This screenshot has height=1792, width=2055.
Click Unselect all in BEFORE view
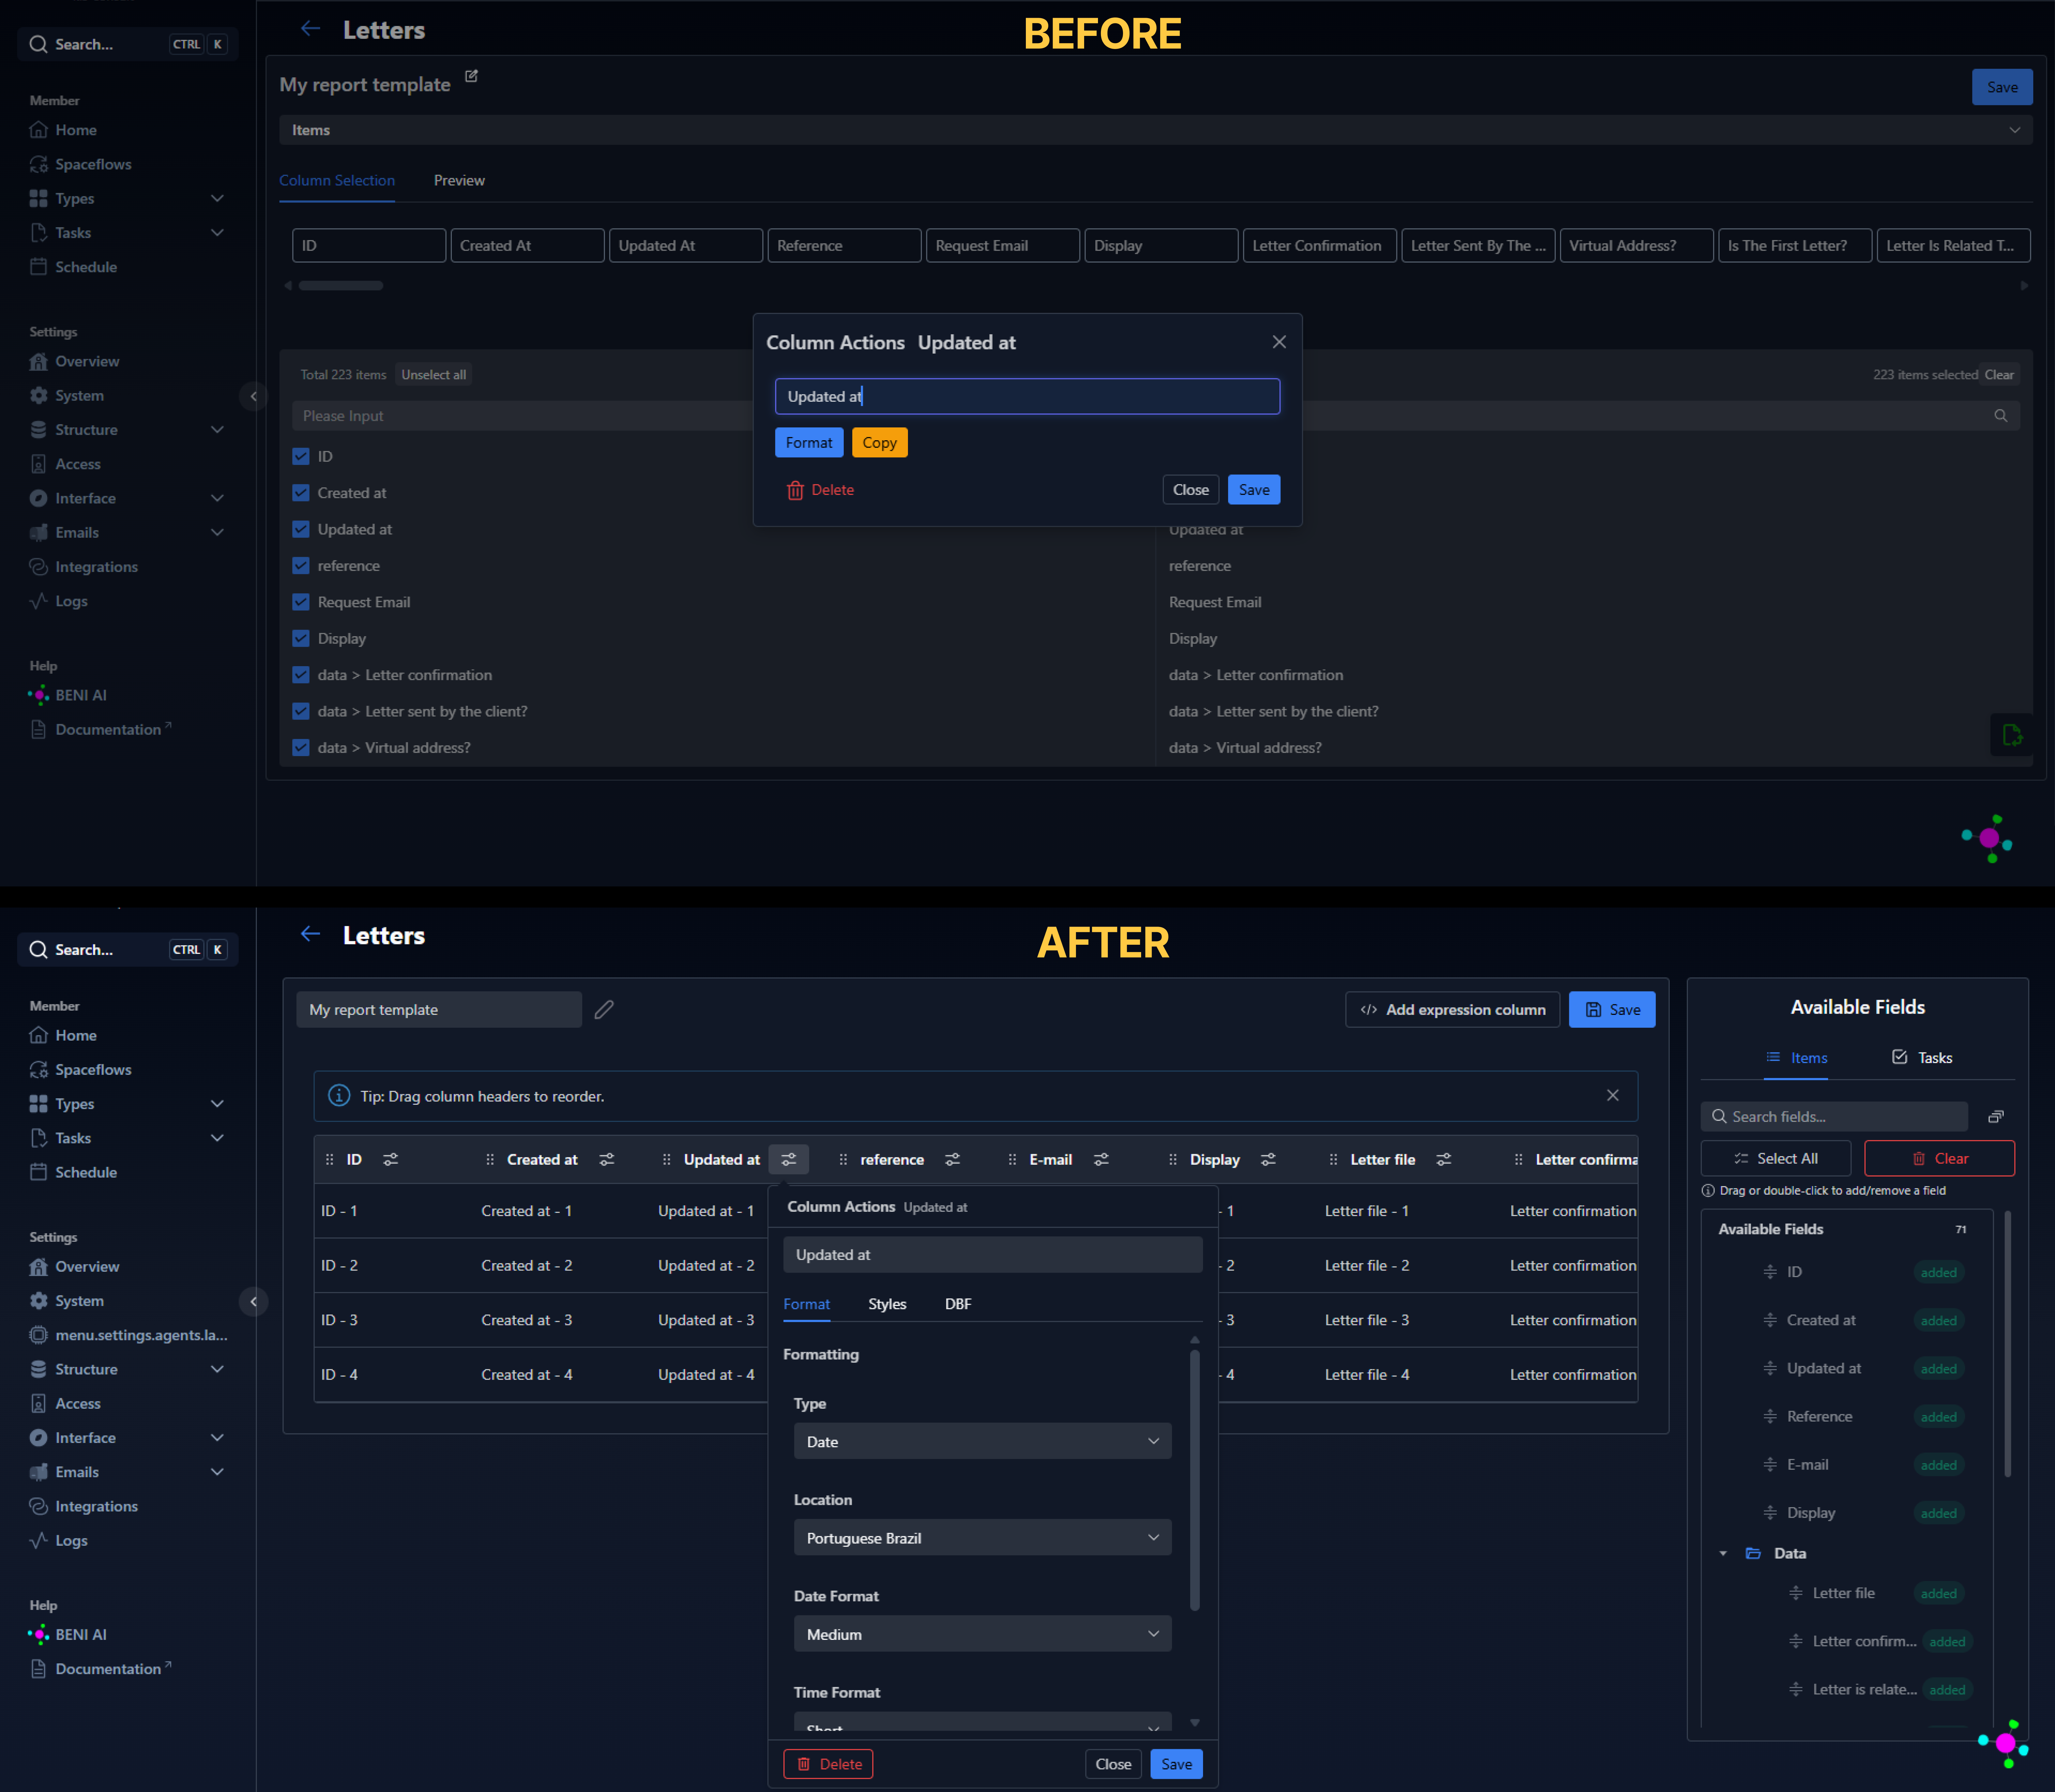click(x=433, y=375)
